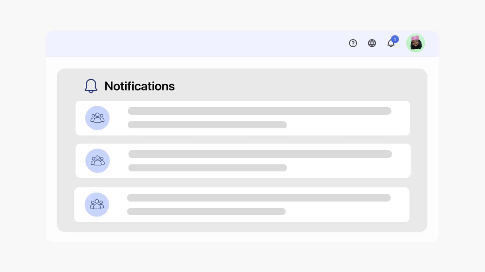Click the Notifications heading text
Viewport: 485px width, 272px height.
coord(139,86)
